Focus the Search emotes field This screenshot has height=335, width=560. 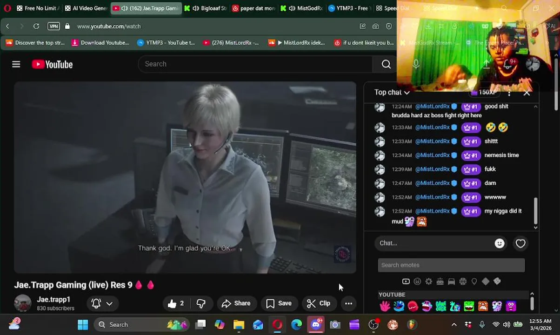click(451, 265)
